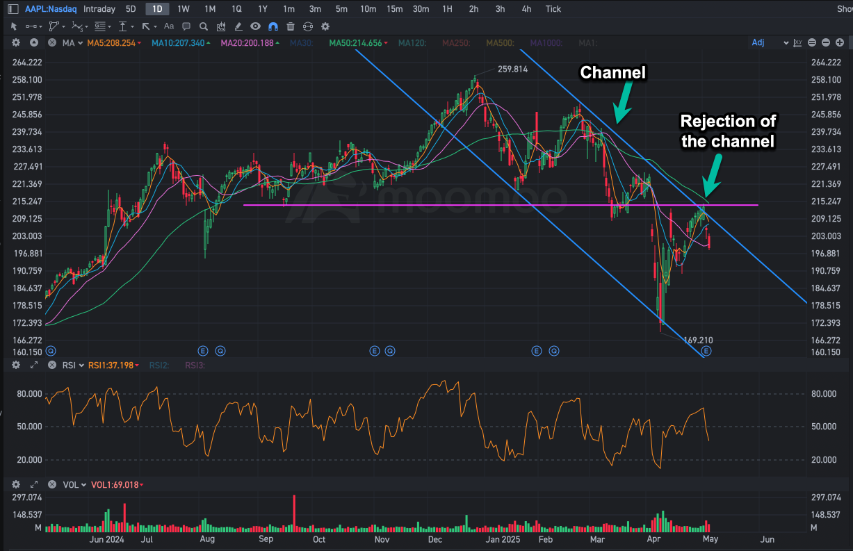Switch to the 5D timeframe
Screen dimensions: 853x551
click(131, 9)
